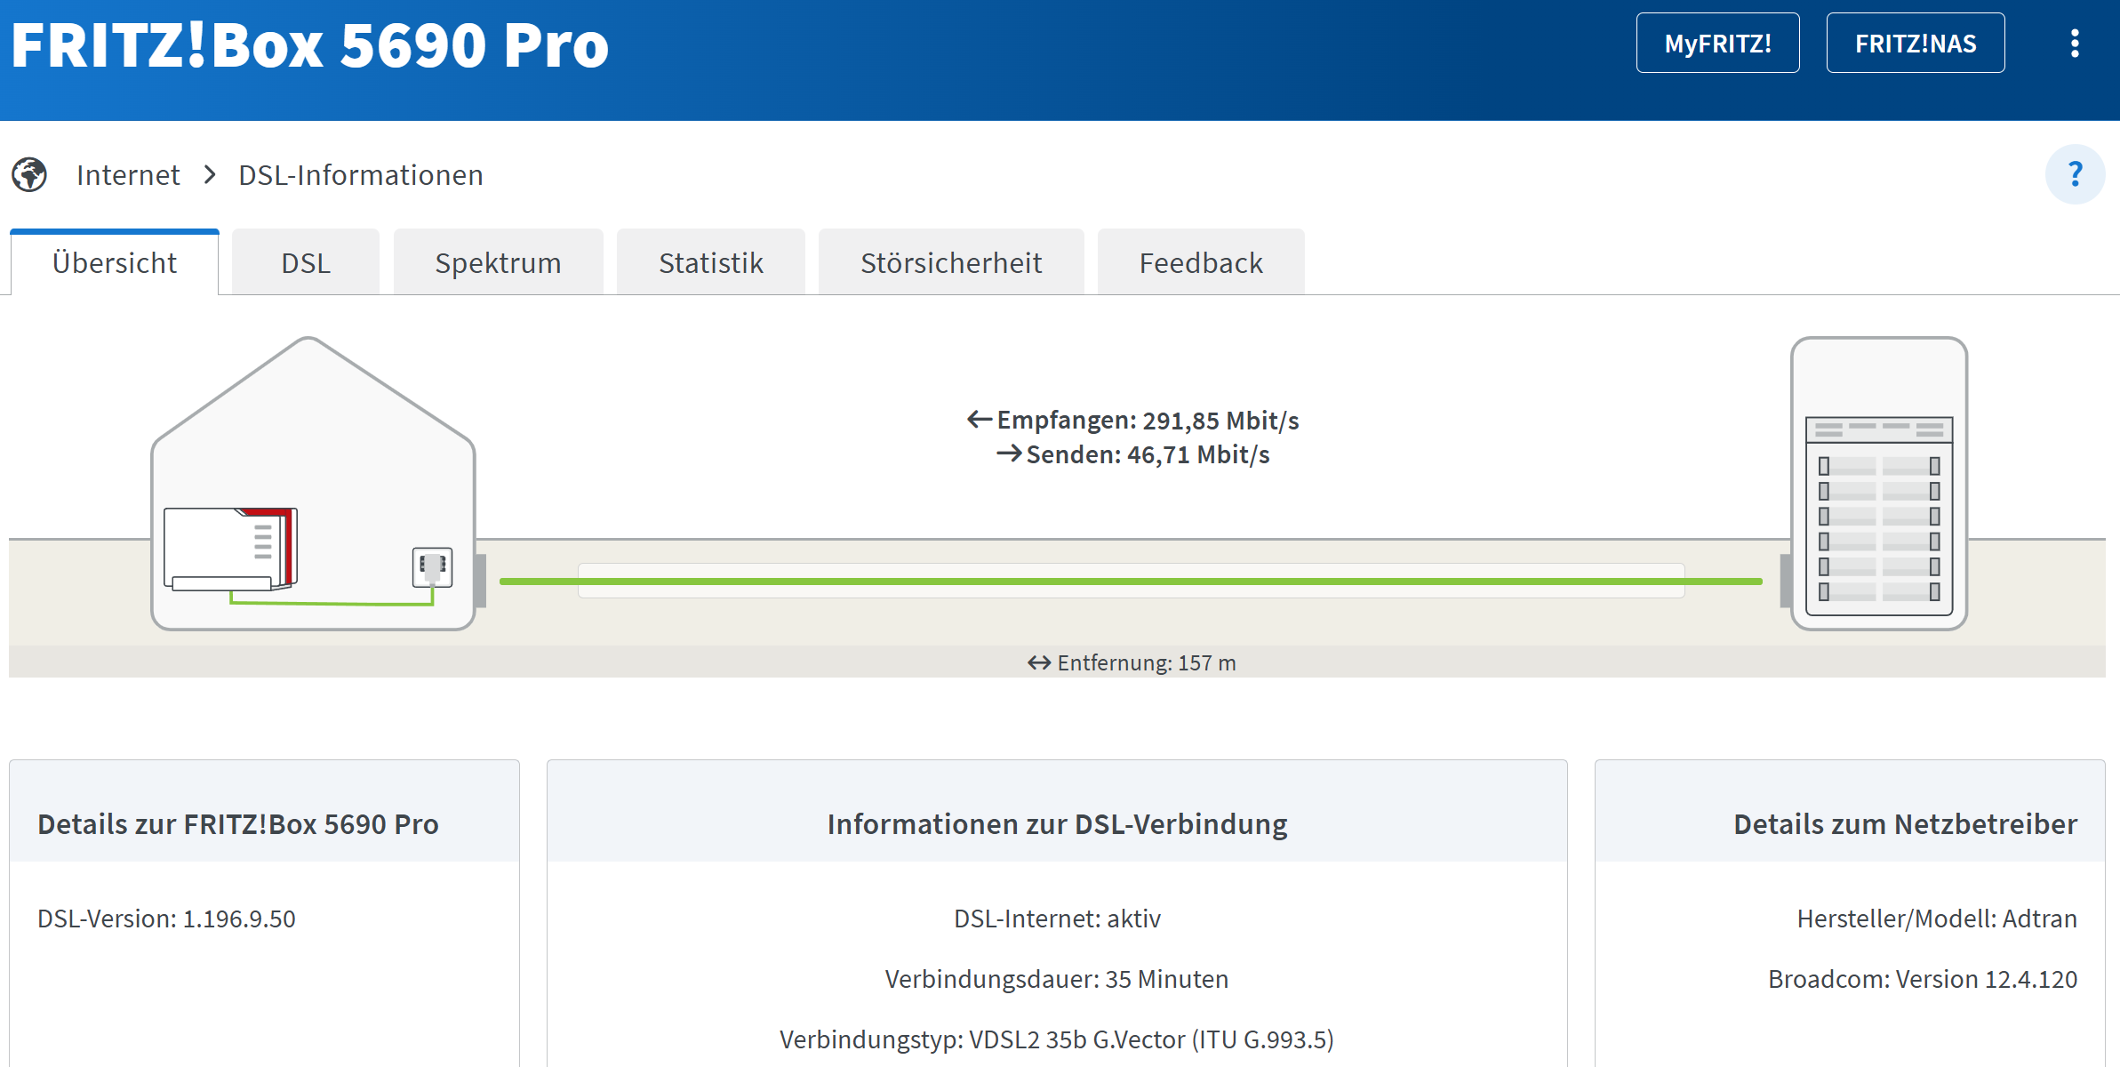Open the three-dot overflow menu

coord(2075,44)
